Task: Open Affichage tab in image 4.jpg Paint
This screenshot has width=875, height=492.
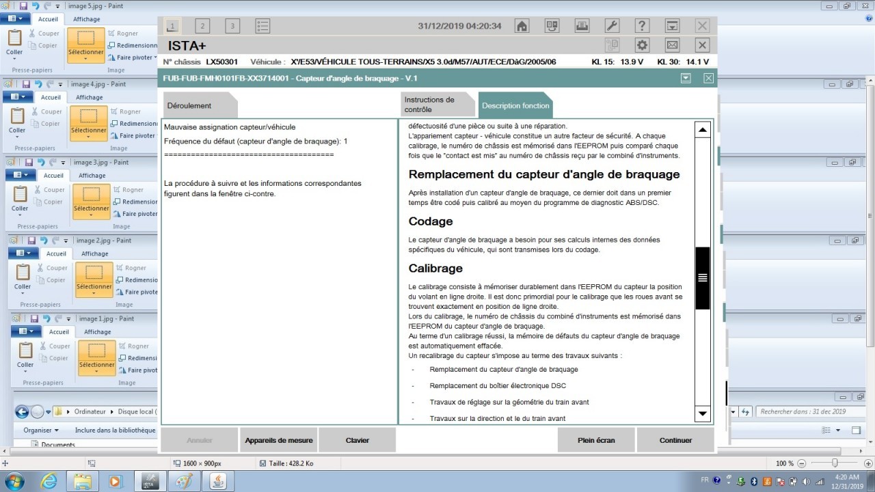Action: coord(89,97)
